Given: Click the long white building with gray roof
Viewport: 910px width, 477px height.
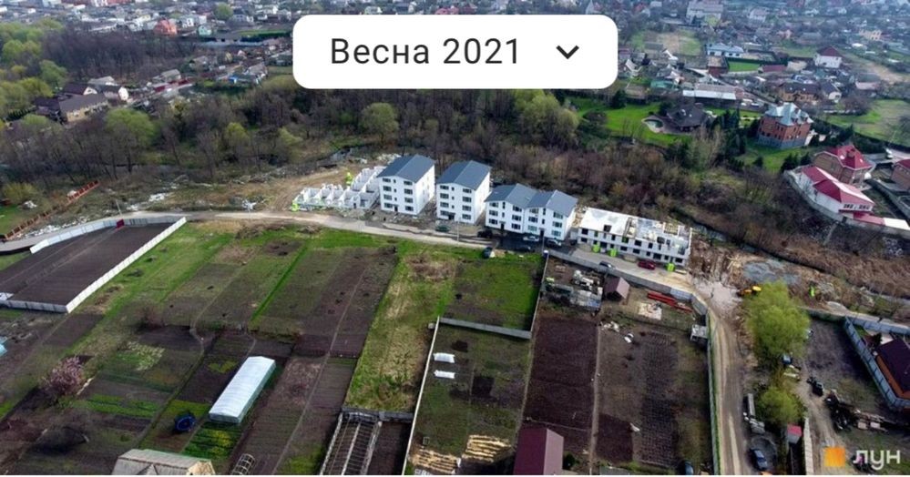Looking at the screenshot, I should tap(530, 211).
